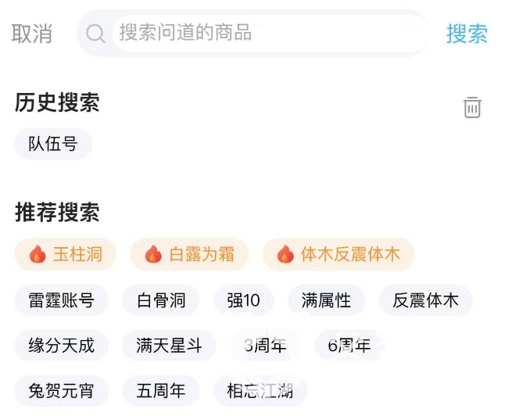
Task: Open the 兔贺元宵 suggested search
Action: click(62, 391)
